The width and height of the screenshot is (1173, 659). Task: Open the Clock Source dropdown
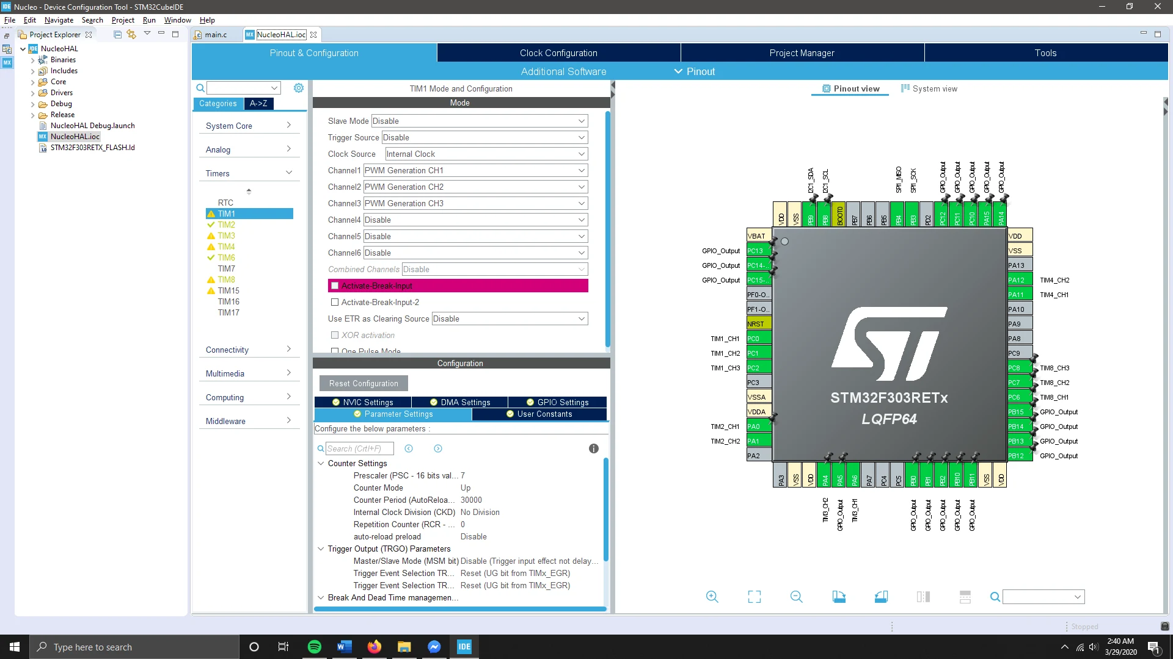(486, 154)
